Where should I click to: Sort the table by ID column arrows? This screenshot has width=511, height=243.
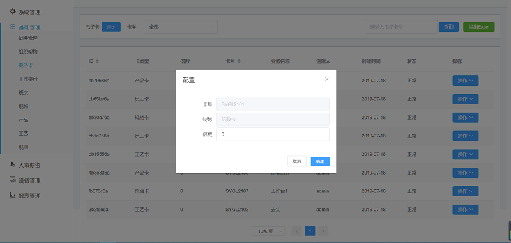point(97,61)
